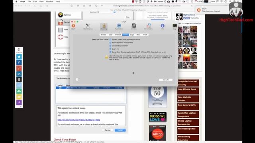Open the File Hosting Sites sidebar link

click(x=188, y=130)
